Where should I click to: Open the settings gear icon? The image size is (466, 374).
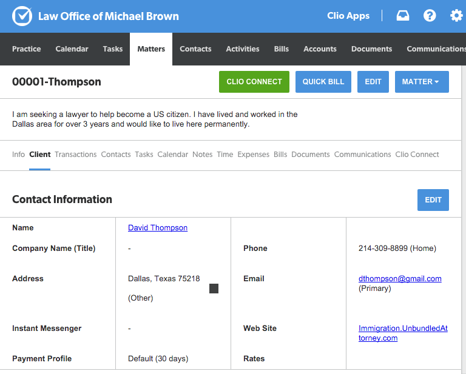456,15
